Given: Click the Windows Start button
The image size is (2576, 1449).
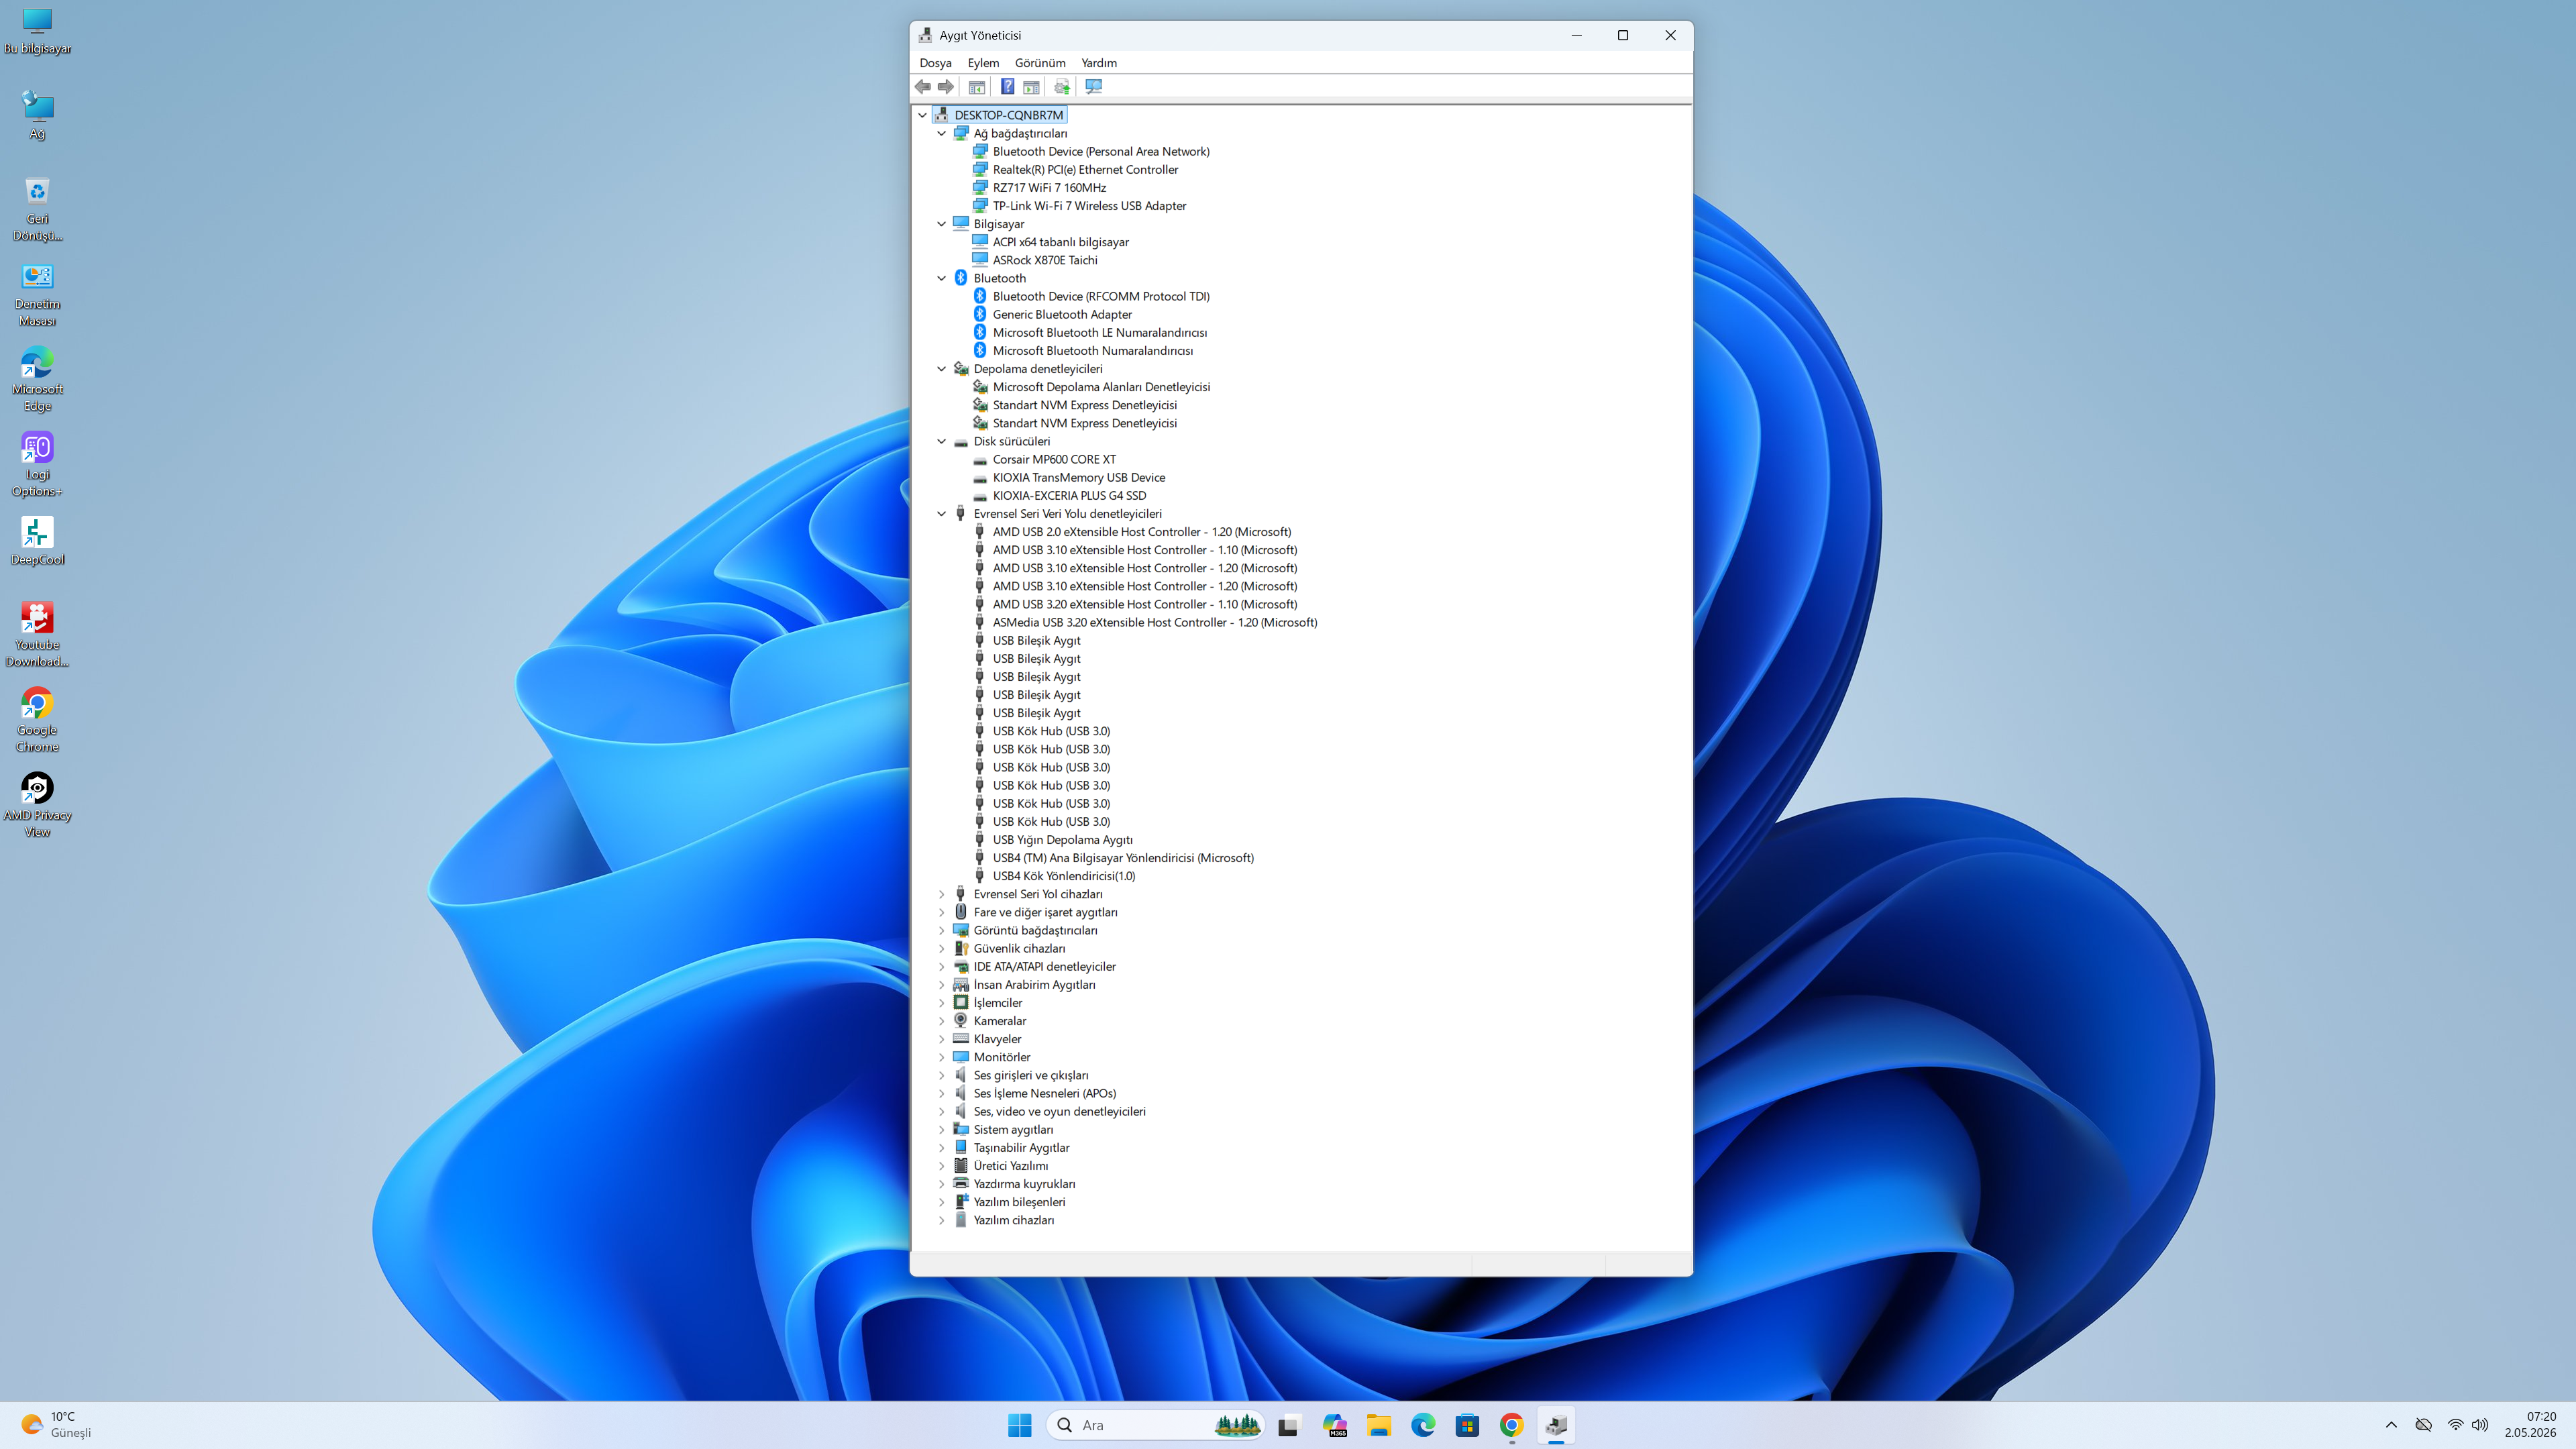Looking at the screenshot, I should click(x=1019, y=1425).
